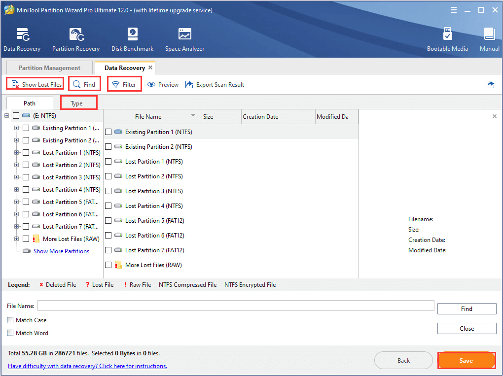The height and width of the screenshot is (376, 503).
Task: Expand Lost Partition 6 (FAT...) in the tree
Action: (16, 214)
